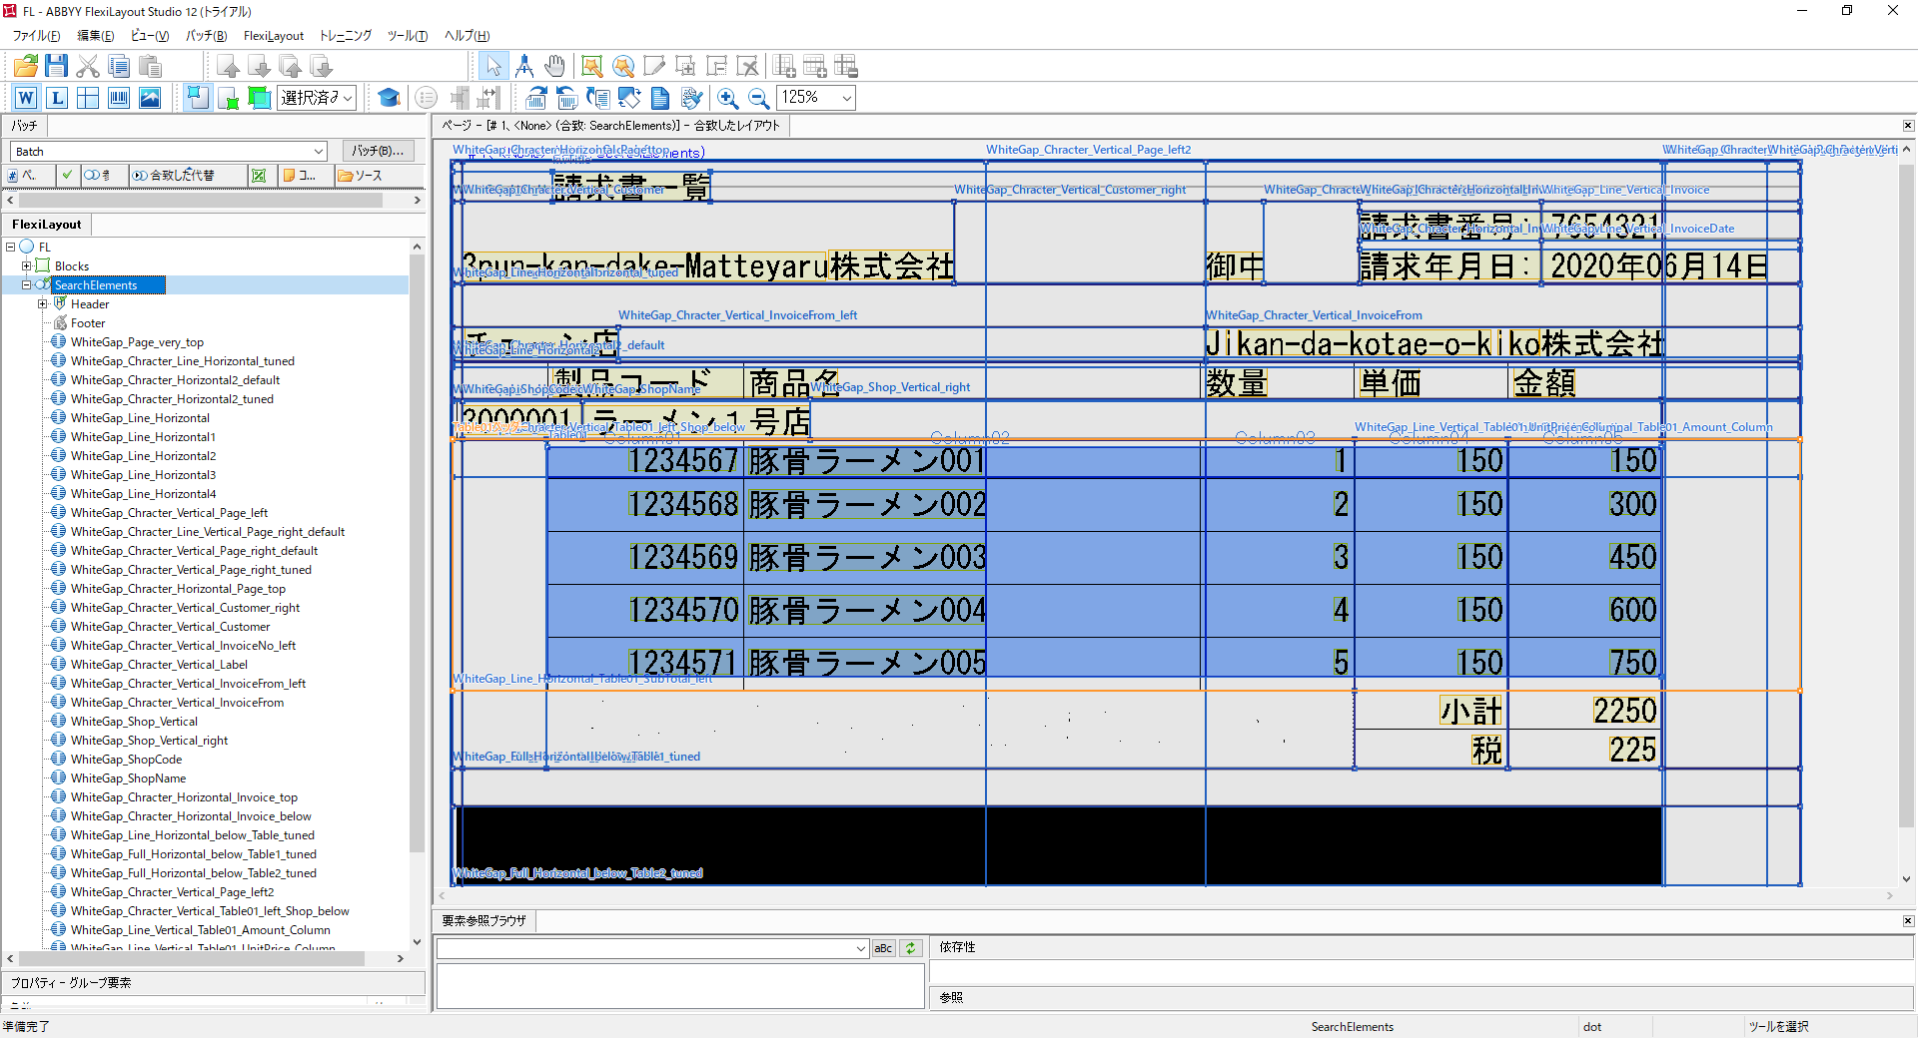Open the バッチ(B) menu
The height and width of the screenshot is (1038, 1918).
point(207,35)
